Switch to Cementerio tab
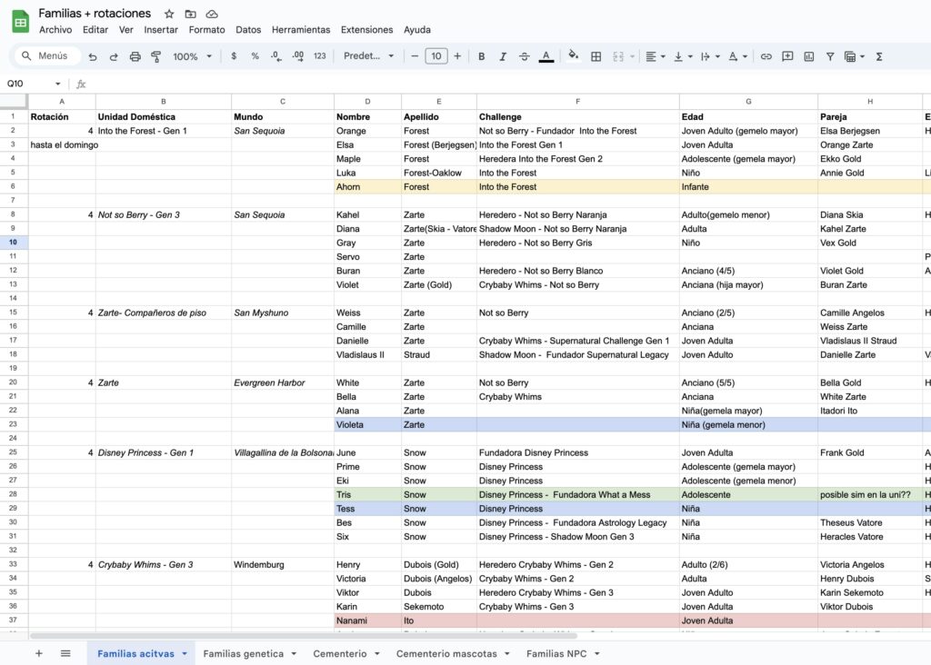This screenshot has height=665, width=931. tap(340, 653)
